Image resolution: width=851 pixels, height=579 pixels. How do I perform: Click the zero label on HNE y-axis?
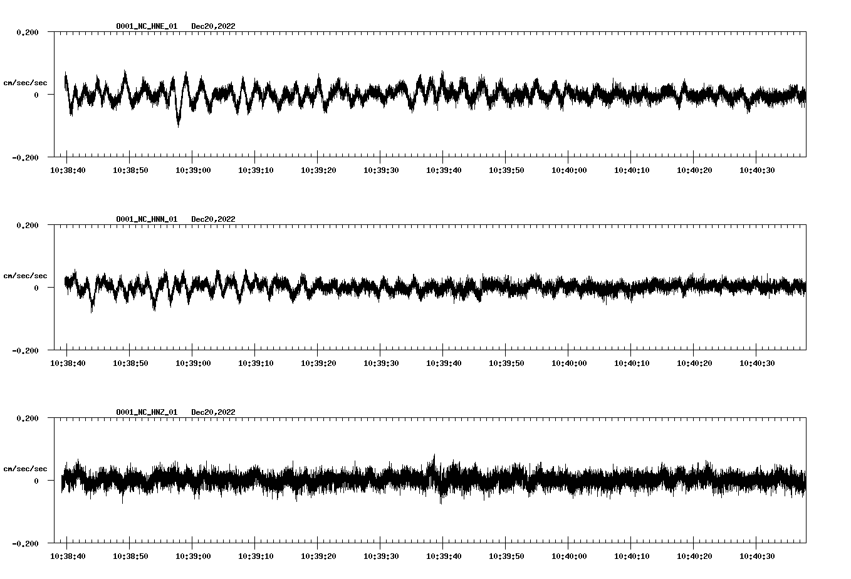click(x=36, y=95)
